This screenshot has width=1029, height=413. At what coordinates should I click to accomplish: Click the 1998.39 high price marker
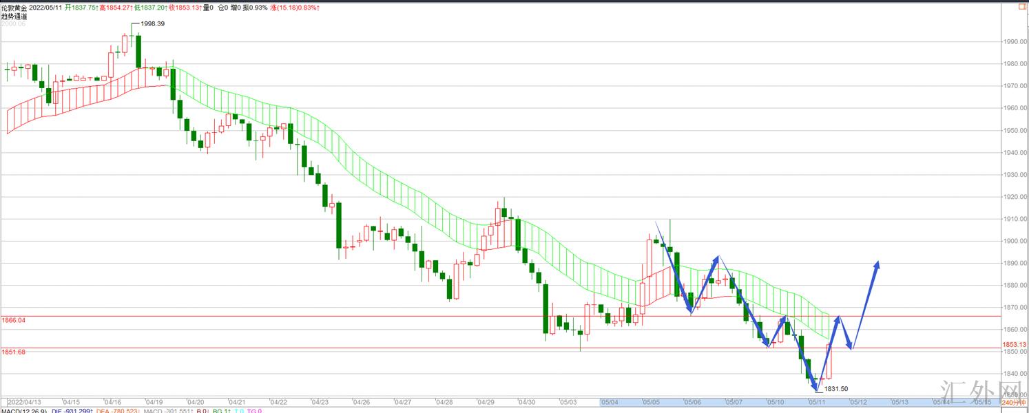click(152, 23)
